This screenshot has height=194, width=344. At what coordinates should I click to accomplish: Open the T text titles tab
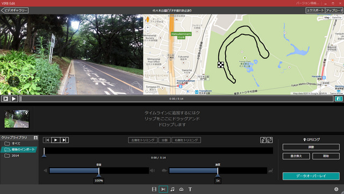pos(190,189)
